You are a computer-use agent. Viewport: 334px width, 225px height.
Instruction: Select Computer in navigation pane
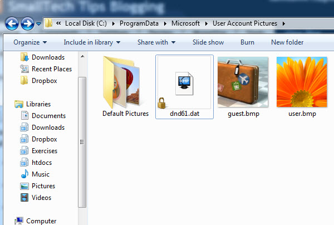41,221
